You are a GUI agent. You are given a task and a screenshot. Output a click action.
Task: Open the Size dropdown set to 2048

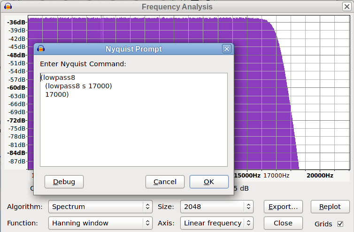(x=216, y=207)
